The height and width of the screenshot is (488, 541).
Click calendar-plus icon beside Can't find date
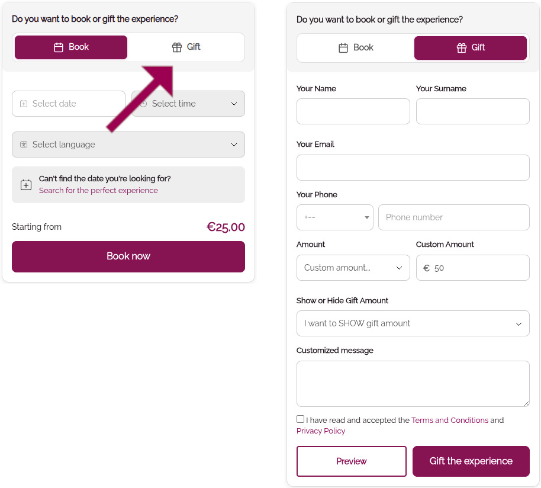click(x=26, y=185)
